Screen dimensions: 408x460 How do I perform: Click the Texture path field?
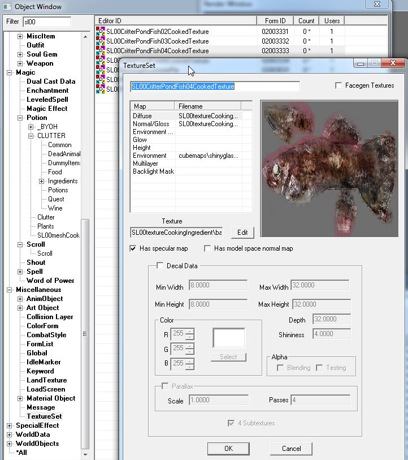click(176, 233)
